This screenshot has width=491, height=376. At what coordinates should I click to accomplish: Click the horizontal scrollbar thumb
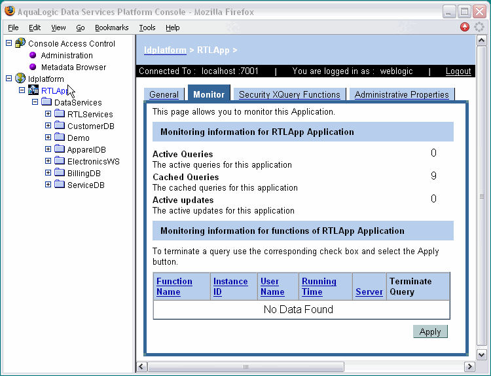coord(245,366)
